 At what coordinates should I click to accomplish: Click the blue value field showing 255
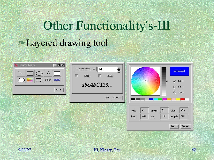pyautogui.click(x=184, y=110)
